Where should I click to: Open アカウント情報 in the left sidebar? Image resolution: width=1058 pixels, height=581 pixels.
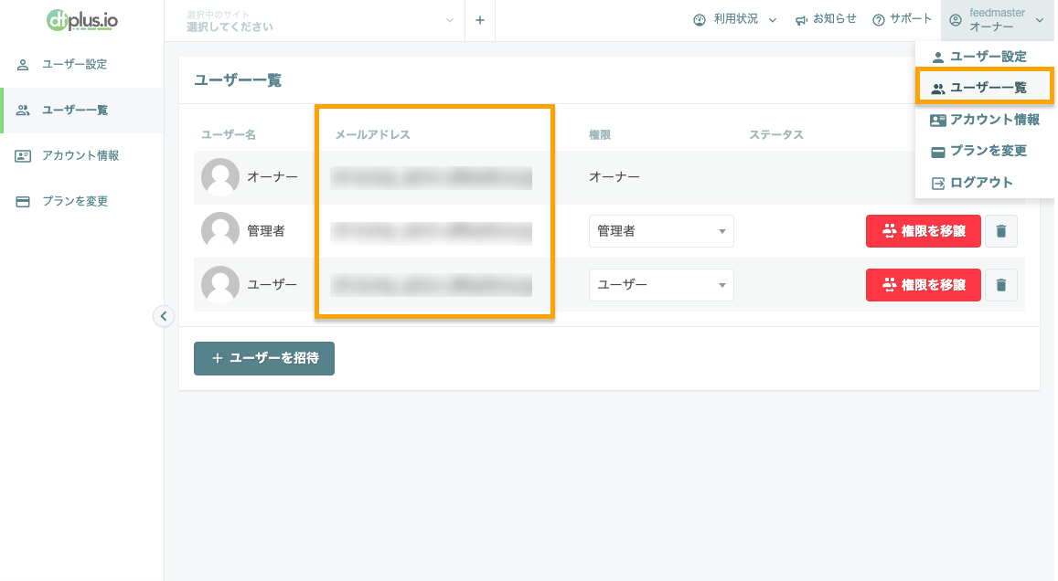coord(81,155)
